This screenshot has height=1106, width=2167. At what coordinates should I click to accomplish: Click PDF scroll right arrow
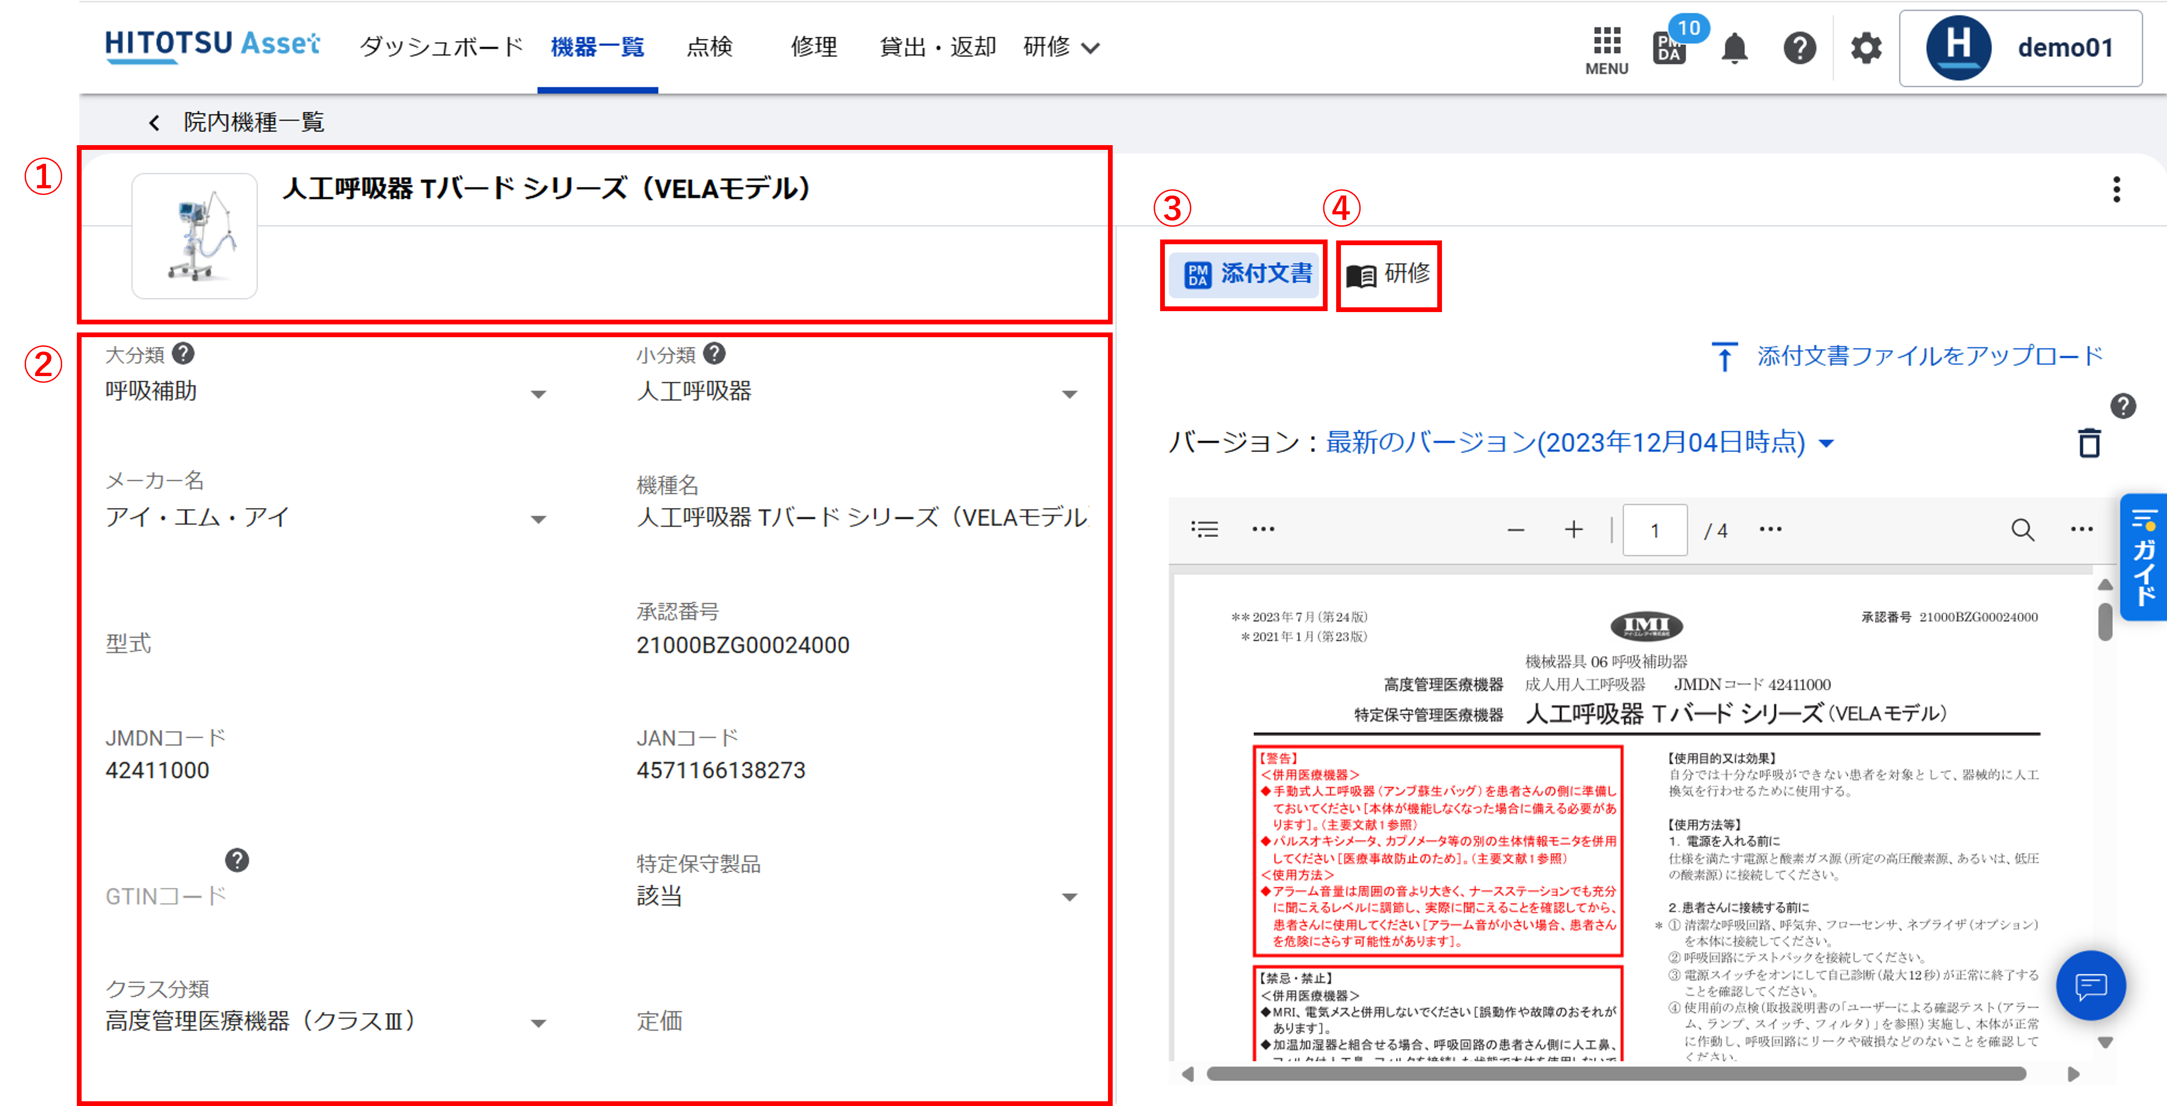click(x=2073, y=1074)
